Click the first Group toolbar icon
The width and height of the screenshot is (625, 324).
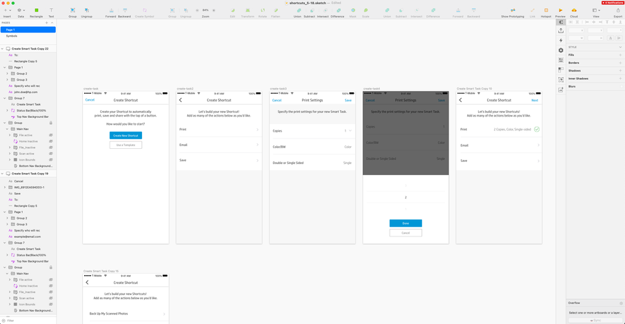(72, 11)
